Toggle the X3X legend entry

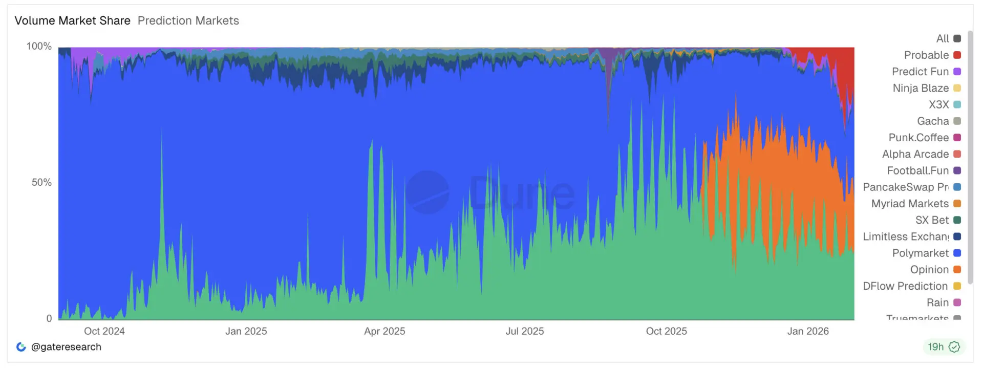tap(945, 104)
